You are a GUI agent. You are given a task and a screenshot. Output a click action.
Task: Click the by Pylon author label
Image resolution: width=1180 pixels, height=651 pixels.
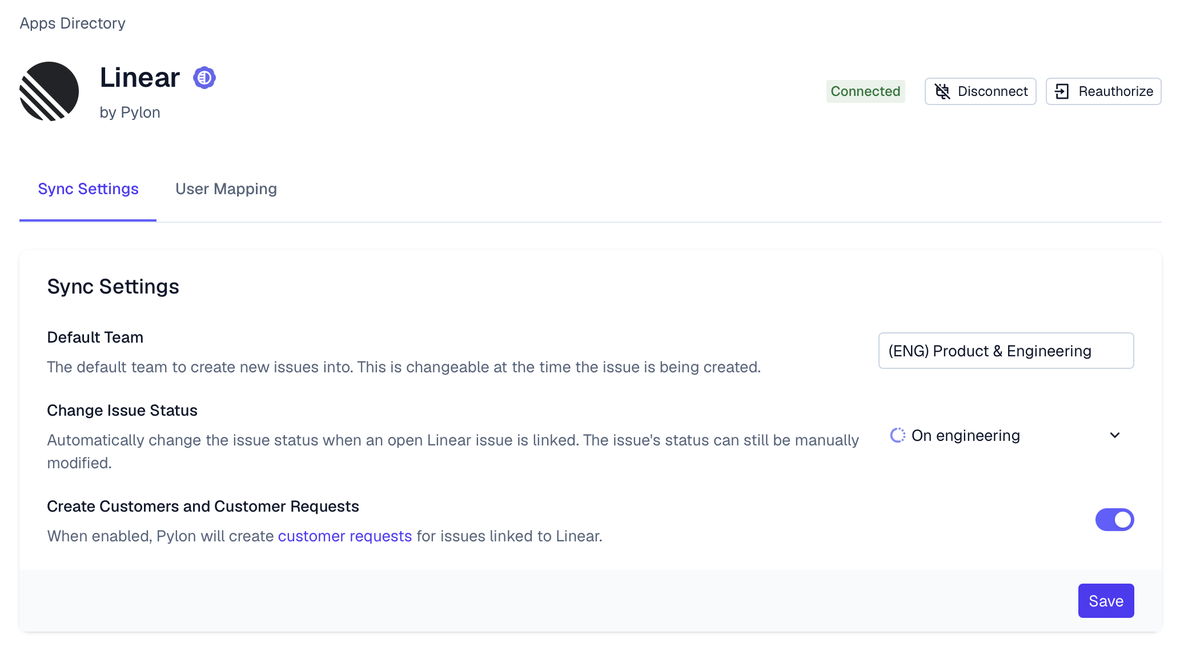[130, 112]
